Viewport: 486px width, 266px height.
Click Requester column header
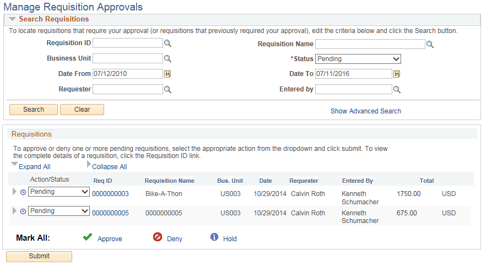pyautogui.click(x=304, y=181)
